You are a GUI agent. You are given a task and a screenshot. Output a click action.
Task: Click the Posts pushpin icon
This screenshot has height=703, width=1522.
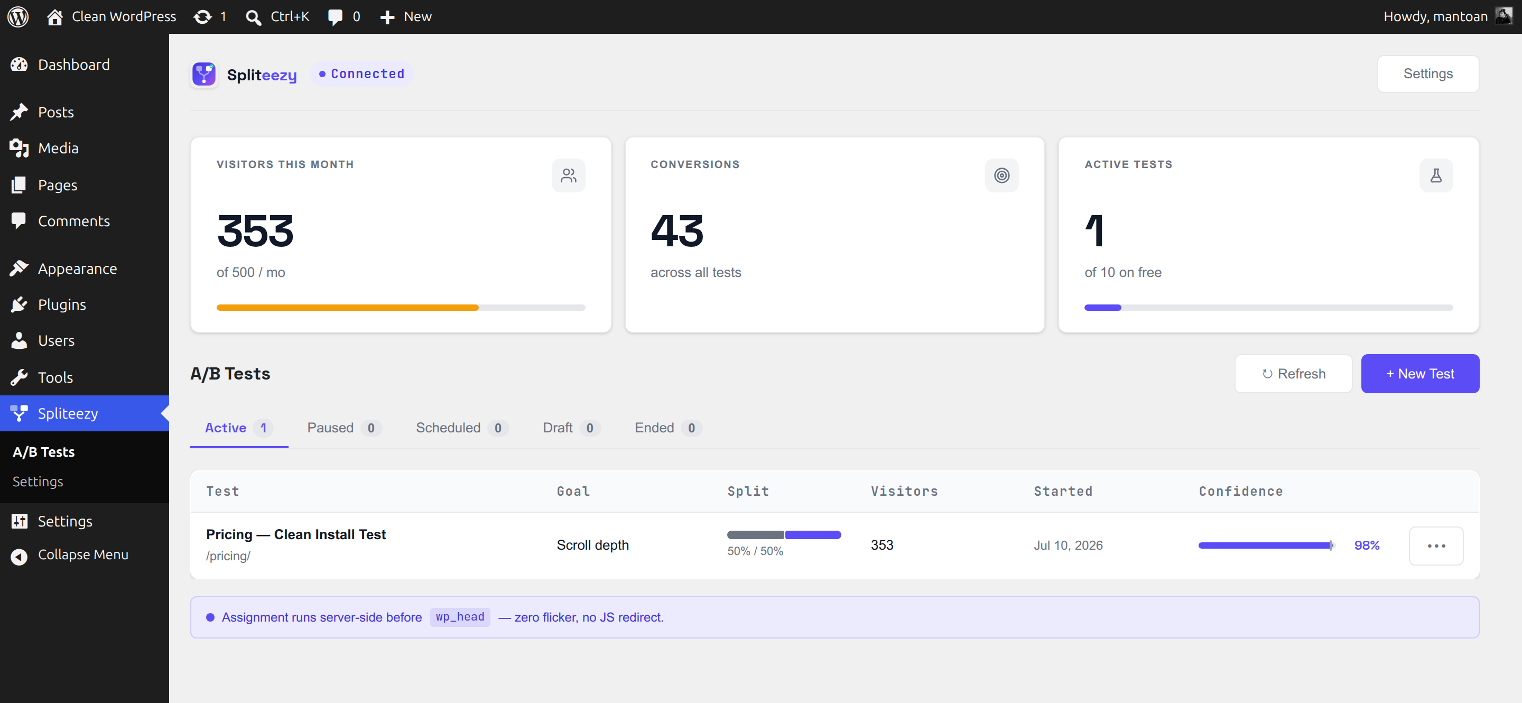pos(19,112)
